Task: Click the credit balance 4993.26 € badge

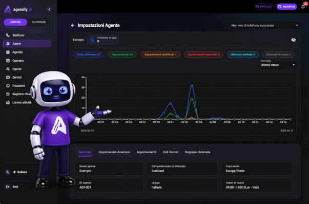Action: click(264, 7)
